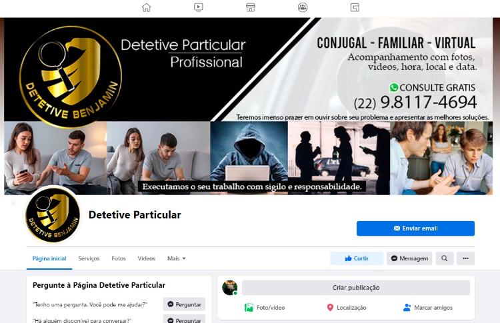Screen dimensions: 500x323
Task: Switch to the Fotos tab
Action: pos(119,258)
